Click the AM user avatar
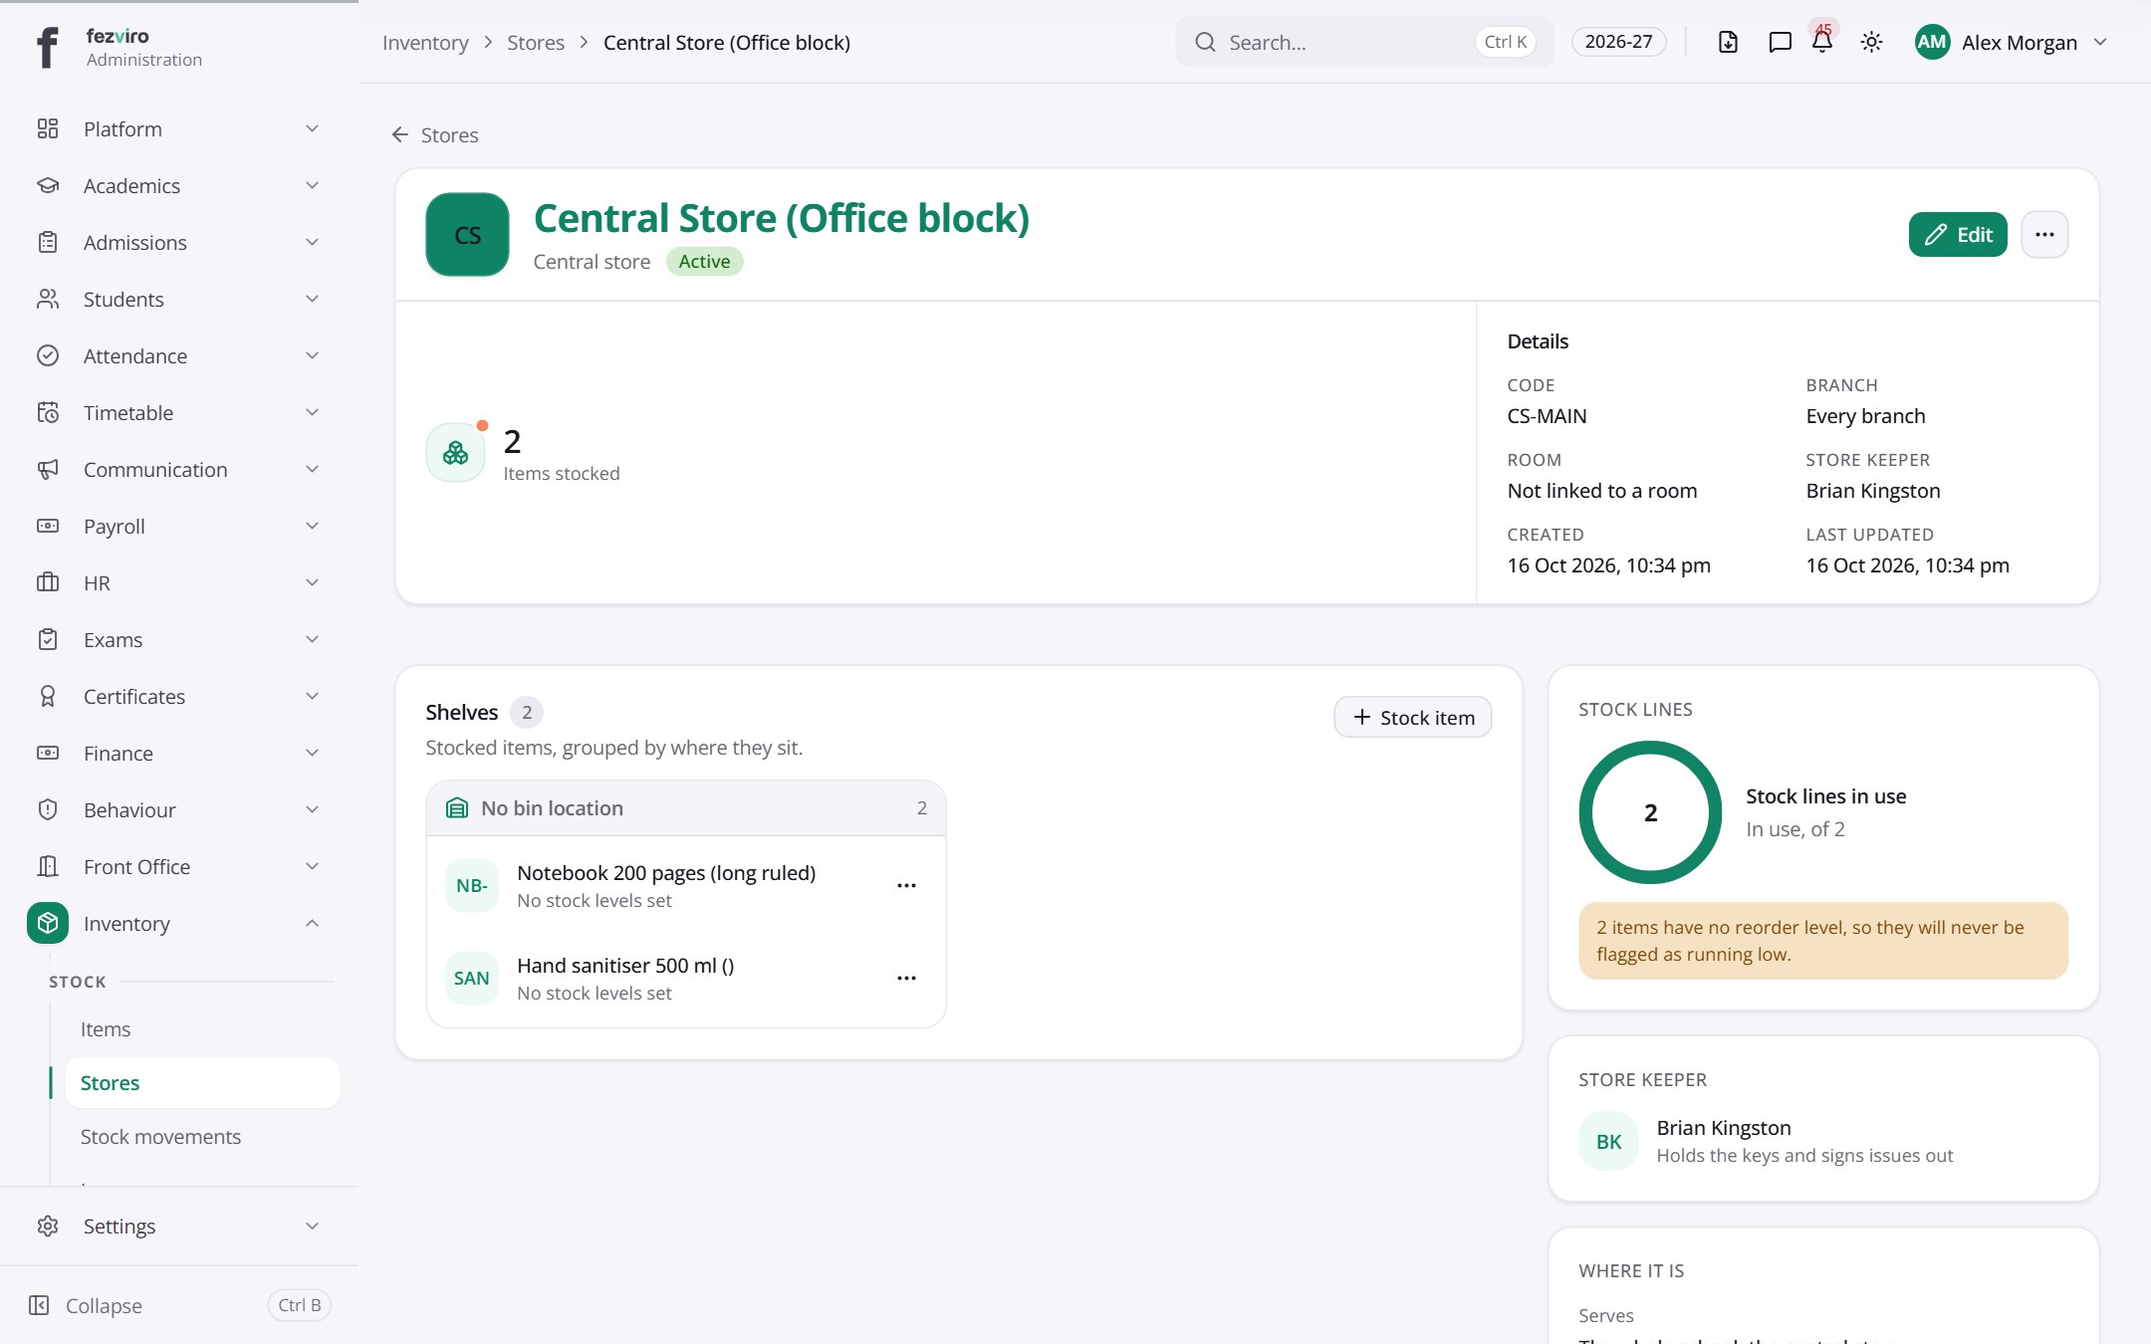Viewport: 2151px width, 1344px height. (x=1932, y=42)
